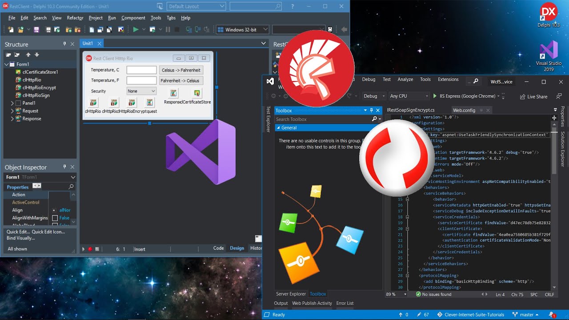Click the notifications bell in Visual Studio status bar
Screen dimensions: 569x320
[552, 315]
